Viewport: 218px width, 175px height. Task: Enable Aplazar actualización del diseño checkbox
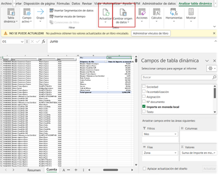144,168
